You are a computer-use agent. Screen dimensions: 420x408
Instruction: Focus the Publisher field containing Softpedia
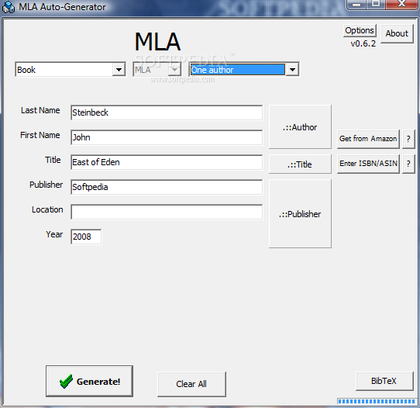click(x=167, y=187)
